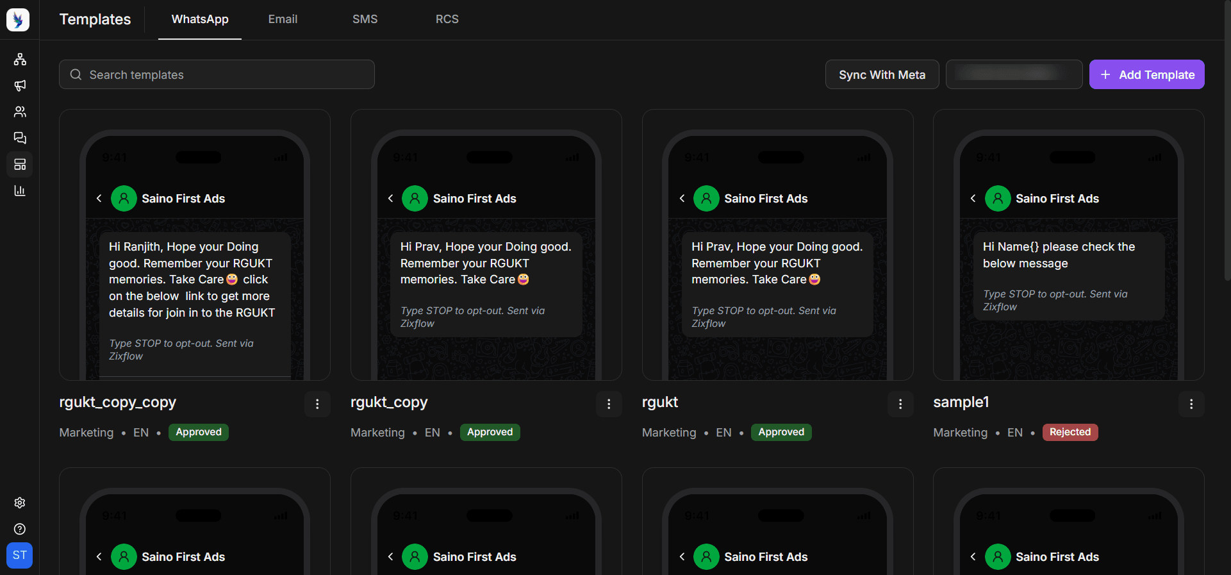
Task: Open the rgukt_copy template title
Action: click(x=389, y=403)
